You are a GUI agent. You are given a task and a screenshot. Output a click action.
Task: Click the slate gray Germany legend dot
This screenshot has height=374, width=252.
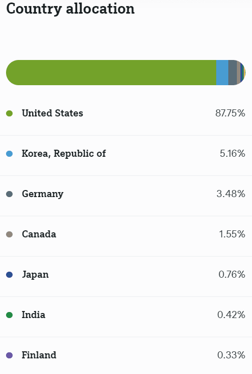[x=9, y=194]
